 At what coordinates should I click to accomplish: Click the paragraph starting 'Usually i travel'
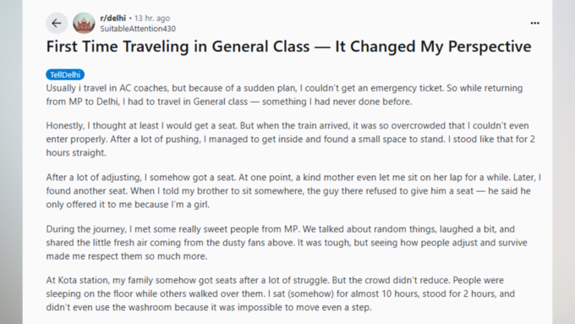click(284, 95)
